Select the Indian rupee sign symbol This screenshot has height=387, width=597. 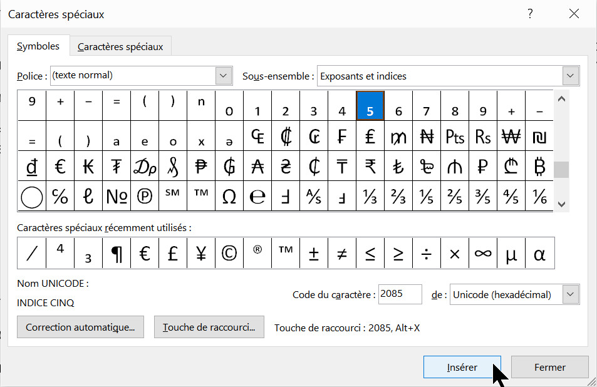point(370,167)
